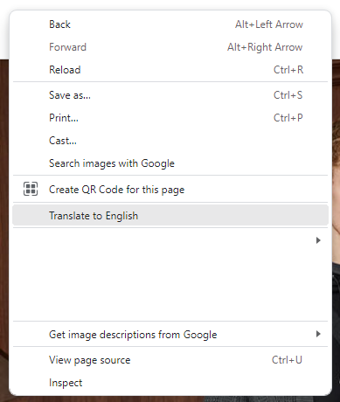Screen dimensions: 340x402
Task: Open Get image descriptions from Google
Action: pyautogui.click(x=170, y=335)
